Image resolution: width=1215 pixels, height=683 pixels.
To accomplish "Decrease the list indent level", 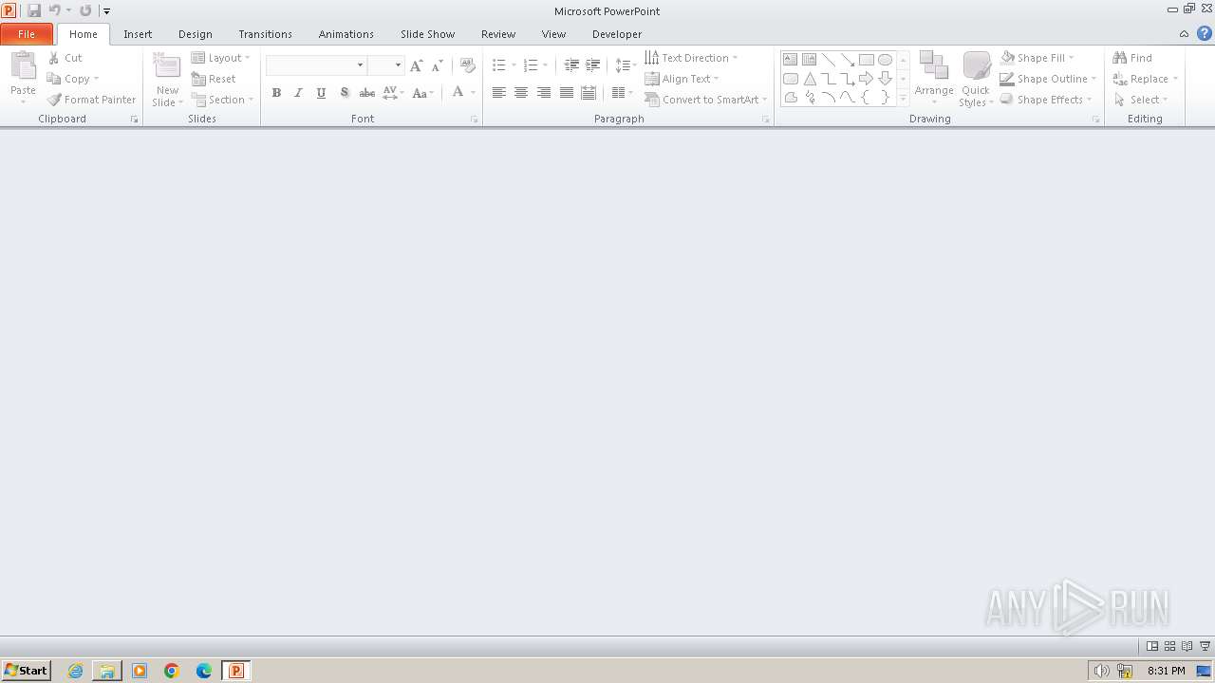I will coord(571,65).
